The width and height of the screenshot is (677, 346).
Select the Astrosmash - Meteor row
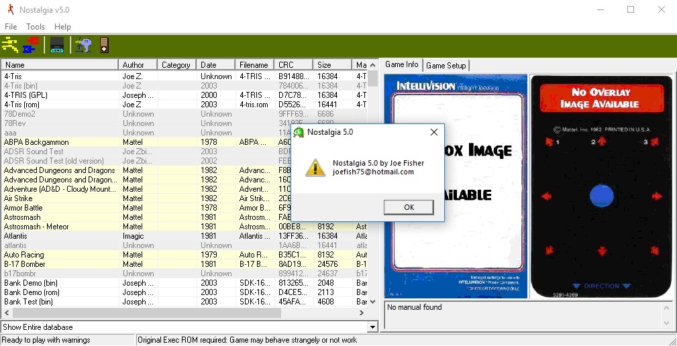pyautogui.click(x=185, y=227)
